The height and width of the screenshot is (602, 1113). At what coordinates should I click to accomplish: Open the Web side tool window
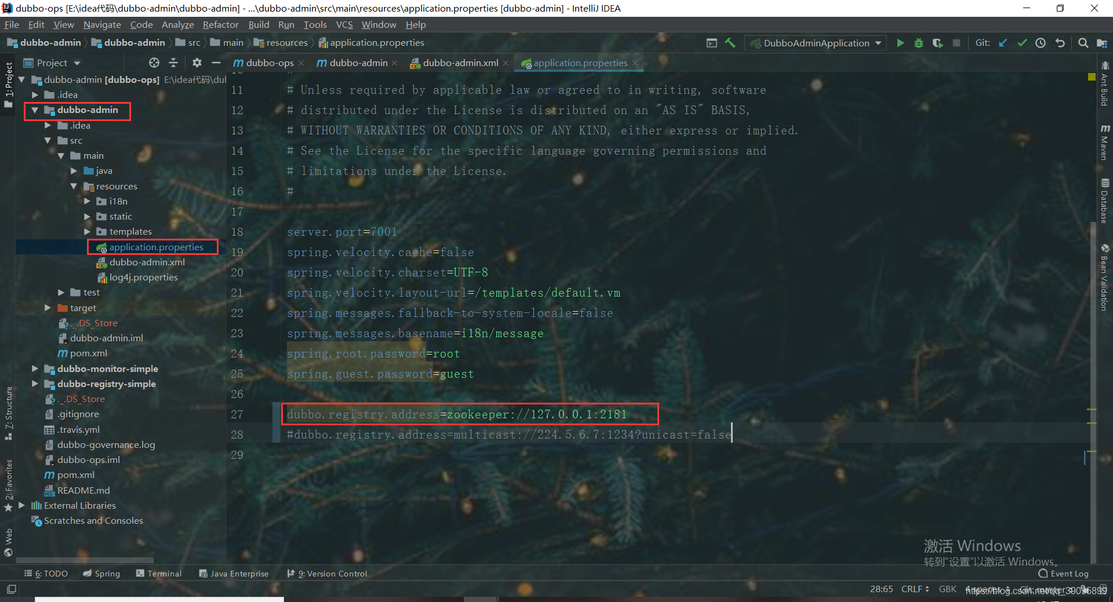click(8, 542)
